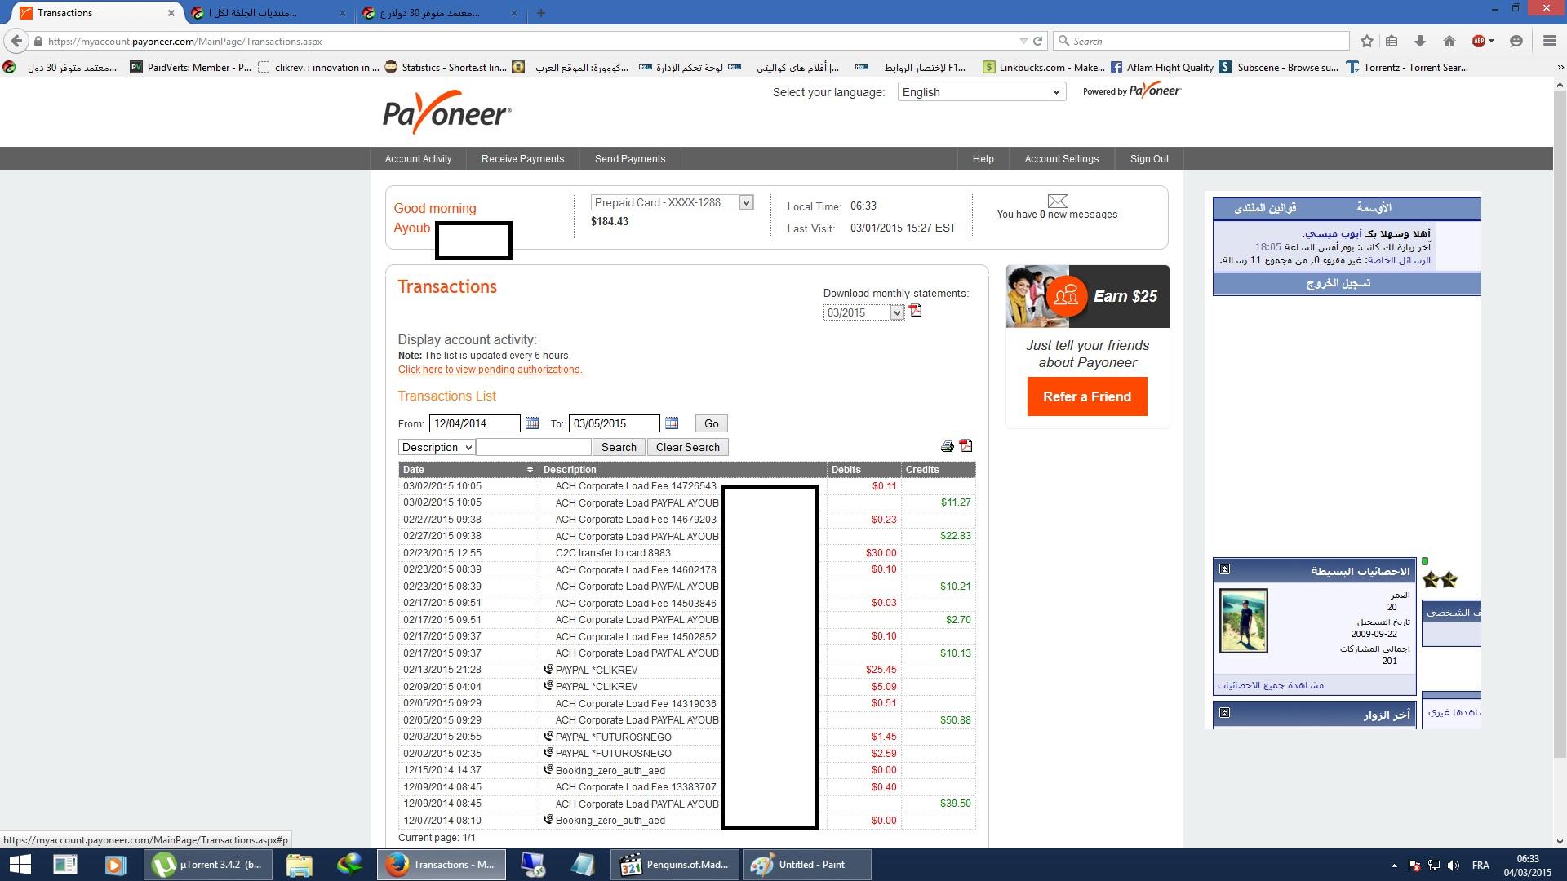Click the Clear Search button
1567x881 pixels.
click(687, 447)
